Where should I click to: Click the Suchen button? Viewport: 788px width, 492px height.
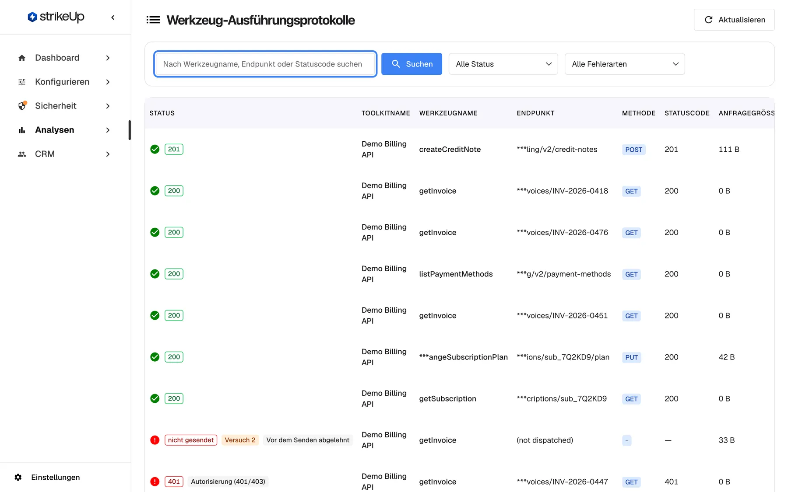click(x=412, y=64)
